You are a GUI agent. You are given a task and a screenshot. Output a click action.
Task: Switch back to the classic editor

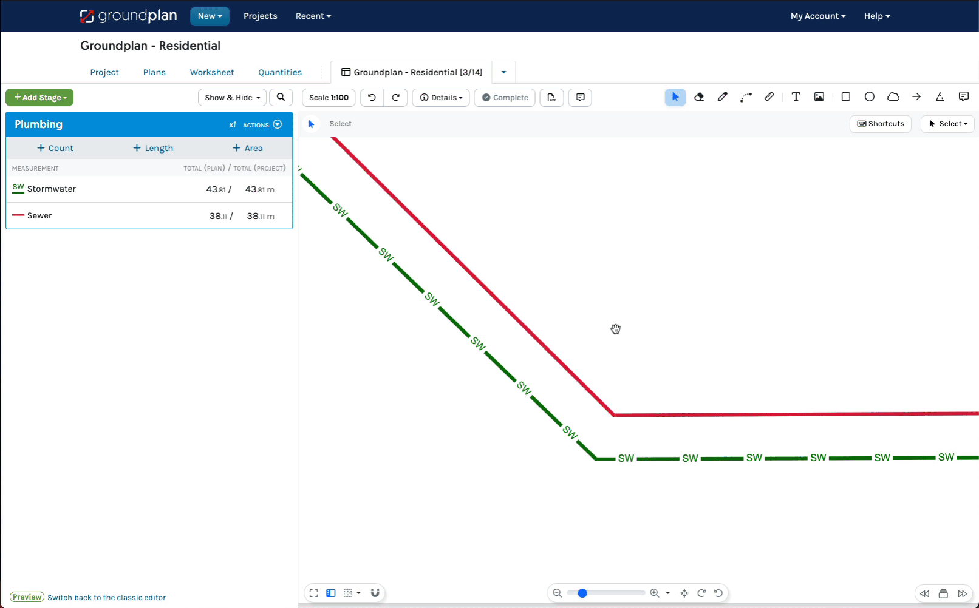pyautogui.click(x=106, y=598)
